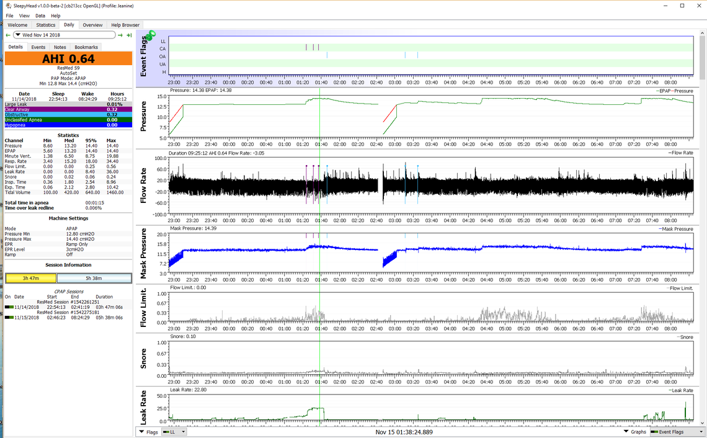Viewport: 707px width, 438px height.
Task: Open the Help Browser tab
Action: tap(125, 25)
